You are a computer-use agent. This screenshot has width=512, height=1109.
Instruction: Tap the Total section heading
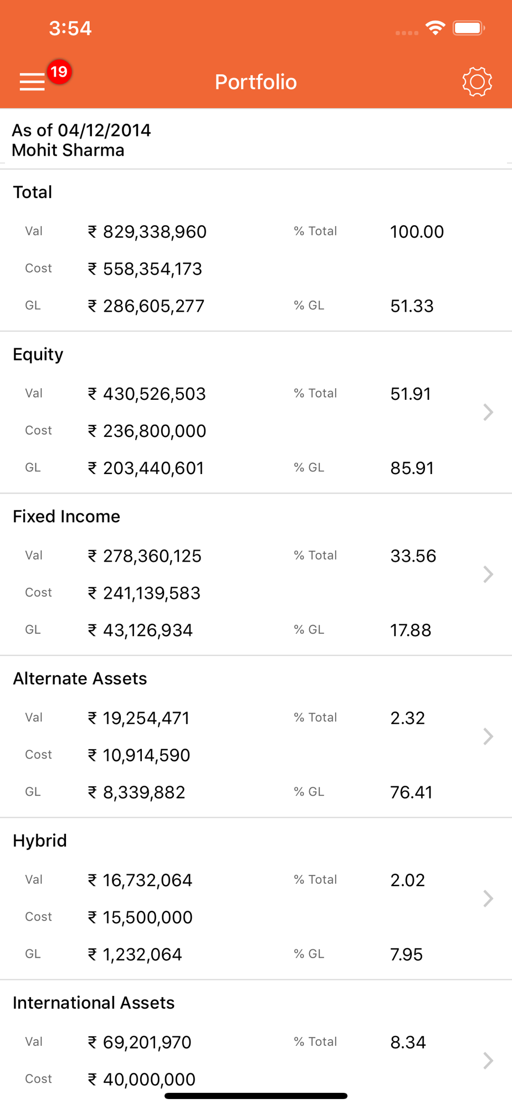[x=33, y=192]
